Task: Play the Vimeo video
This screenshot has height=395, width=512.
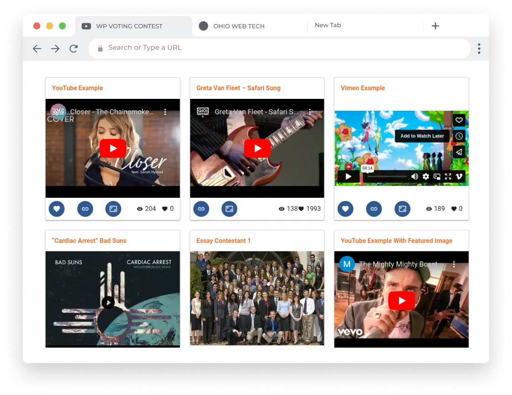Action: pyautogui.click(x=348, y=176)
